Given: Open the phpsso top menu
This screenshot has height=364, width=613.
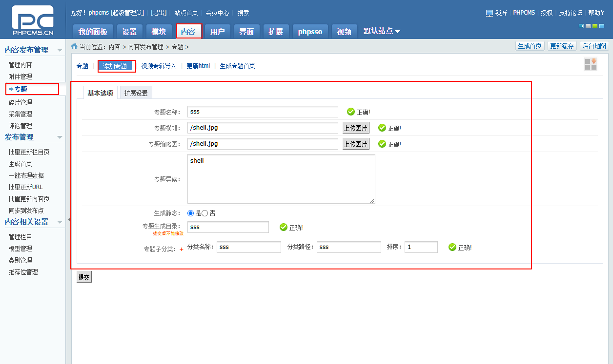Looking at the screenshot, I should [x=310, y=32].
